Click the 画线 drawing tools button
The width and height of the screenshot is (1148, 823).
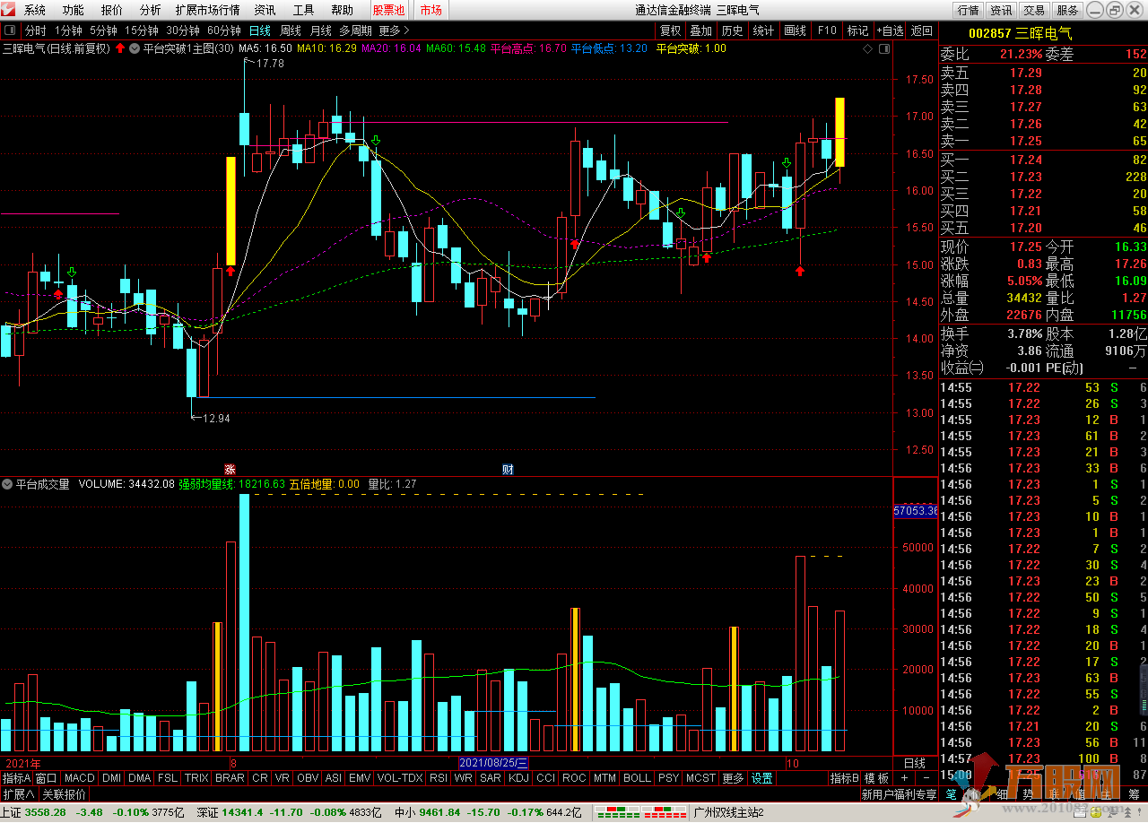pos(795,30)
